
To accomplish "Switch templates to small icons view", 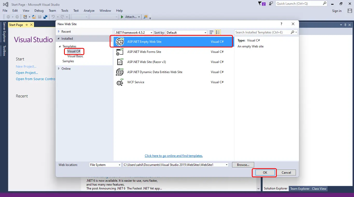I will point(212,32).
